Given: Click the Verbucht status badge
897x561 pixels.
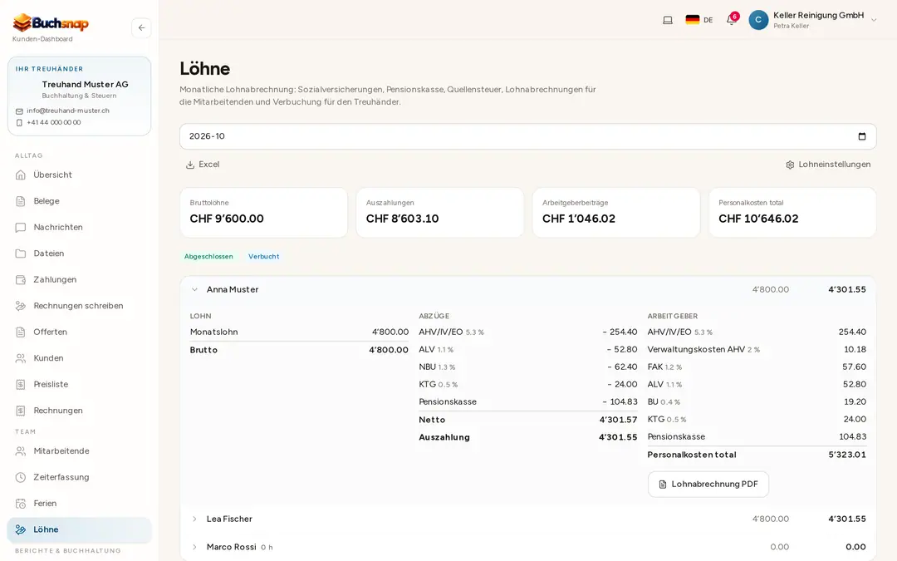Looking at the screenshot, I should pos(264,257).
